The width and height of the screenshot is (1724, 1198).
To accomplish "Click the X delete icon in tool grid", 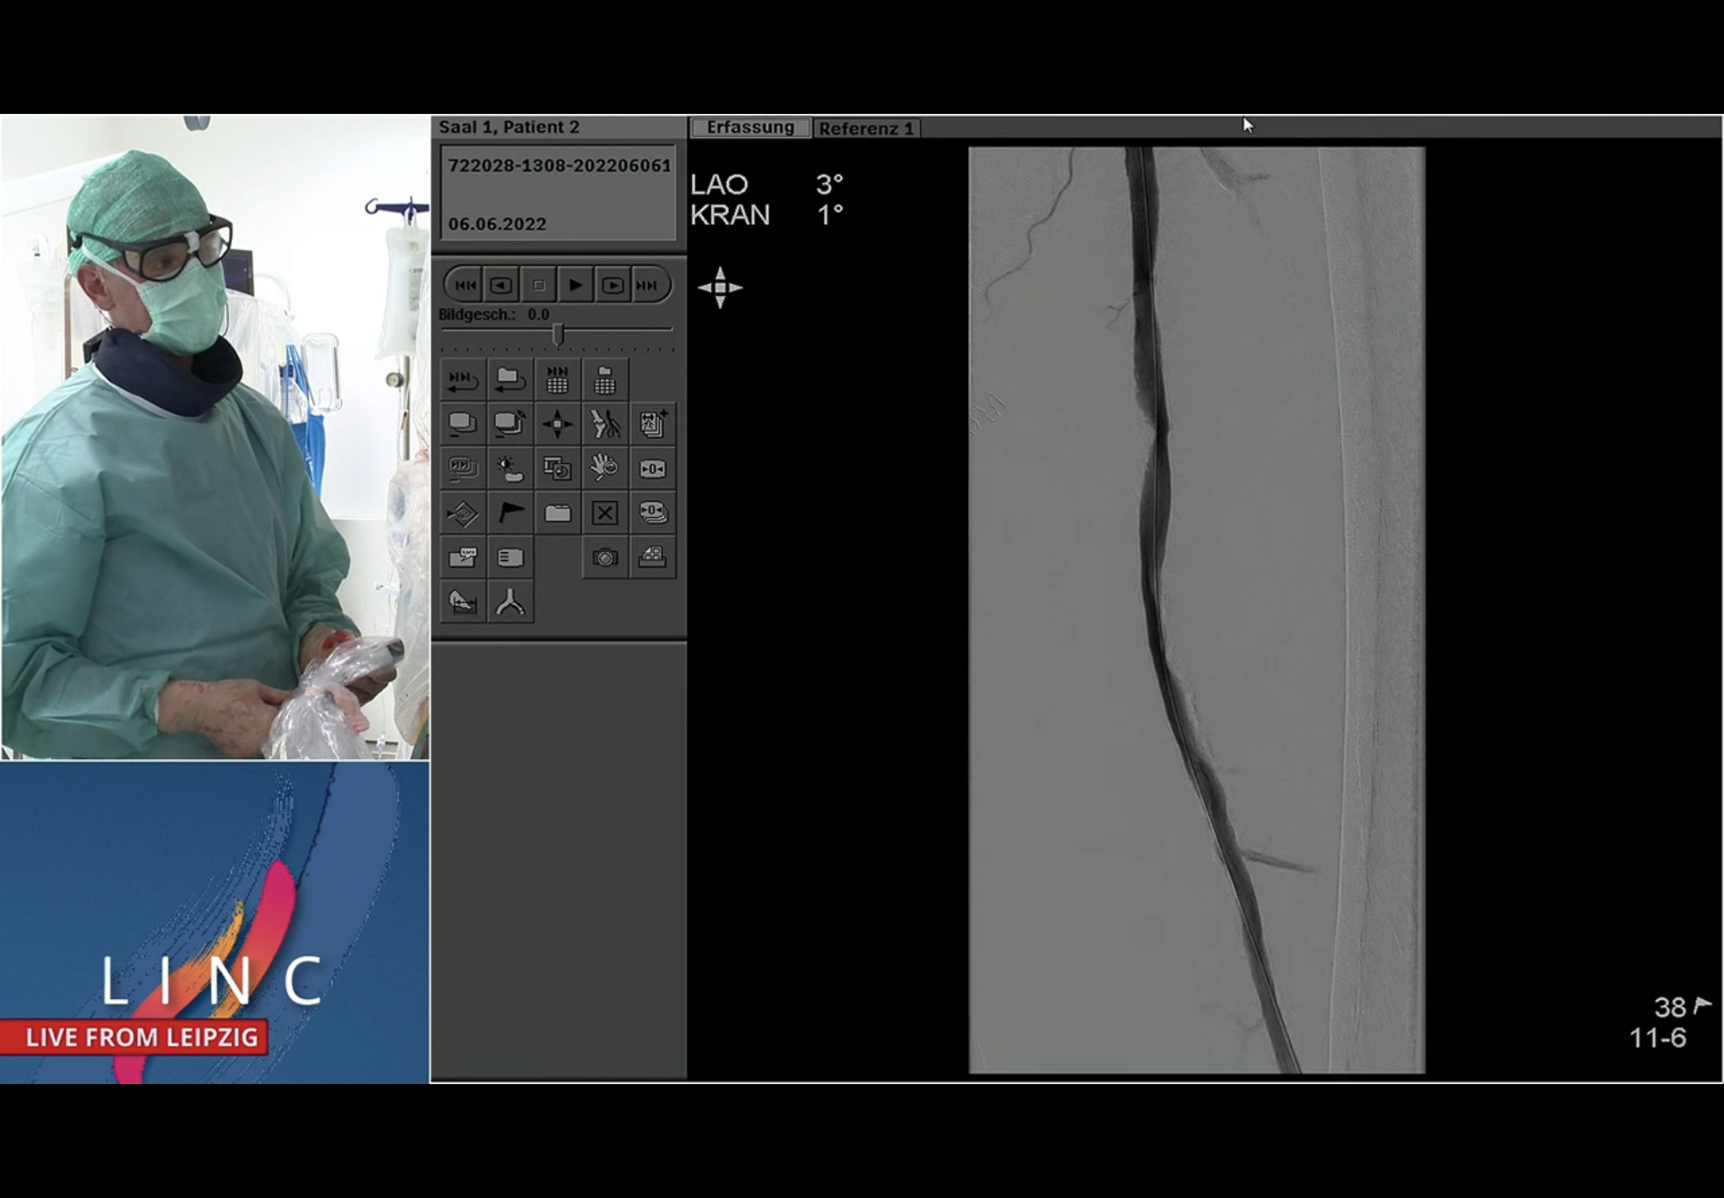I will tap(605, 514).
